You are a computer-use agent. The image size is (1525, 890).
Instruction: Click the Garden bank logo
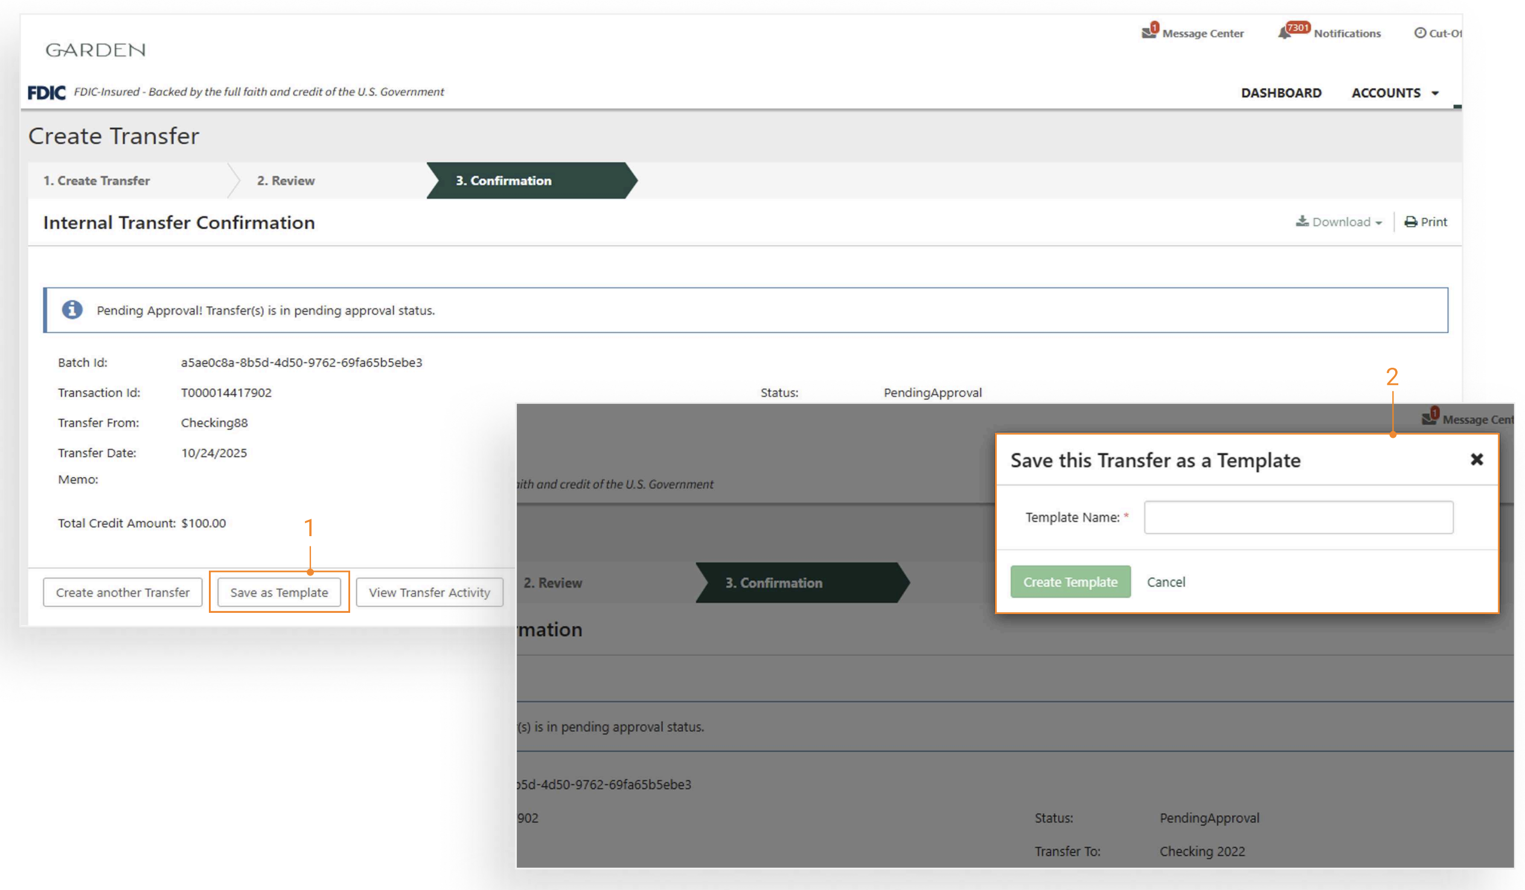coord(95,50)
